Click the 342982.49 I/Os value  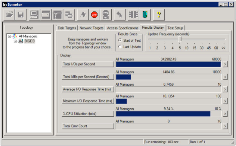(169, 59)
